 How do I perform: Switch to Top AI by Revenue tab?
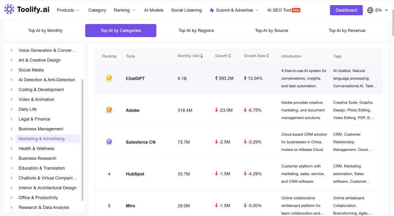[347, 31]
